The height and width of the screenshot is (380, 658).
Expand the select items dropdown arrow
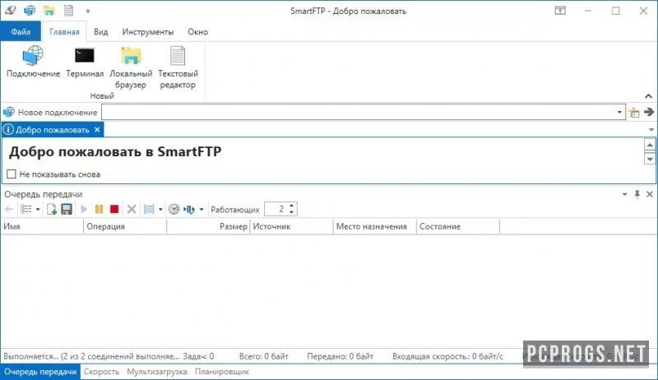click(x=160, y=209)
